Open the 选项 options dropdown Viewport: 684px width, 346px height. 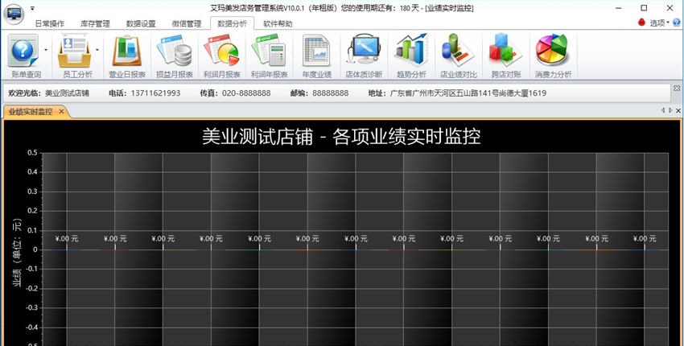pyautogui.click(x=659, y=23)
